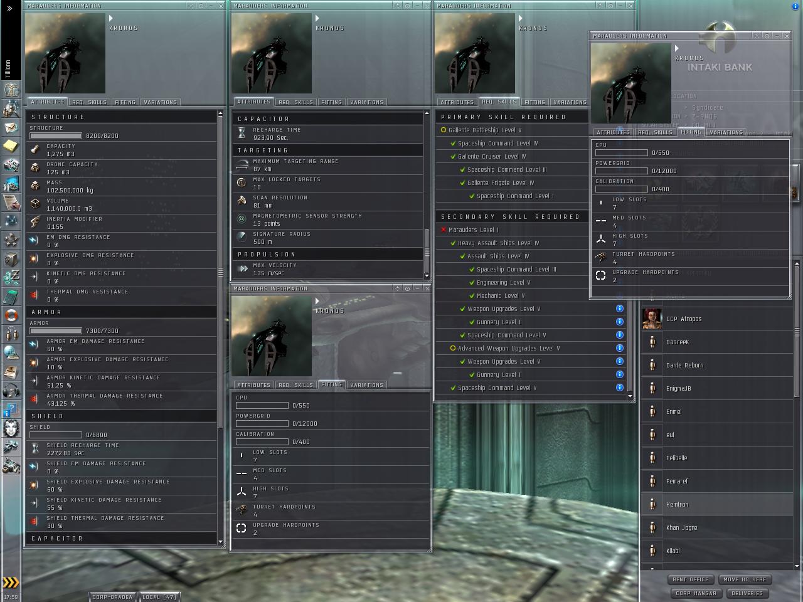Click the Max Locked Targets icon
This screenshot has height=602, width=803.
(x=242, y=182)
